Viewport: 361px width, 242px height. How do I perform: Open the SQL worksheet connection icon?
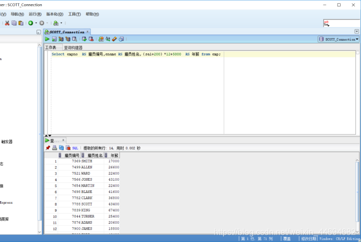(x=56, y=23)
